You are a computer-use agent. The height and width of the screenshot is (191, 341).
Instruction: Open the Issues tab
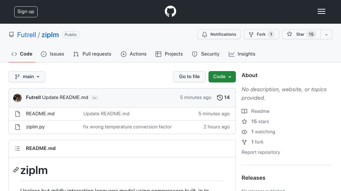[x=53, y=54]
